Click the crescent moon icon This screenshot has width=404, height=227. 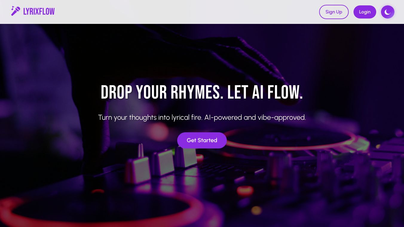tap(388, 12)
